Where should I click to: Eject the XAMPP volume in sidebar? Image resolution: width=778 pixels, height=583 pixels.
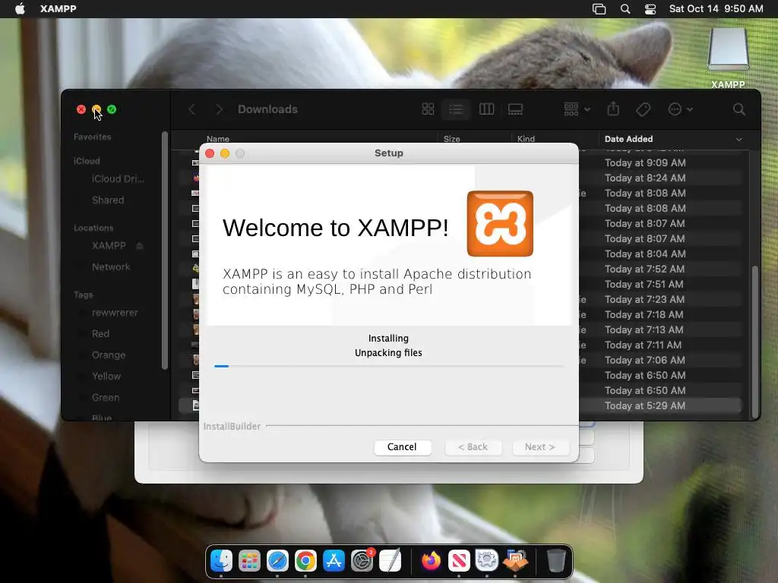(140, 246)
